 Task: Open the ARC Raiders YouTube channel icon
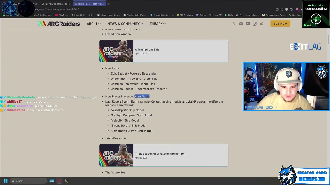(x=248, y=24)
